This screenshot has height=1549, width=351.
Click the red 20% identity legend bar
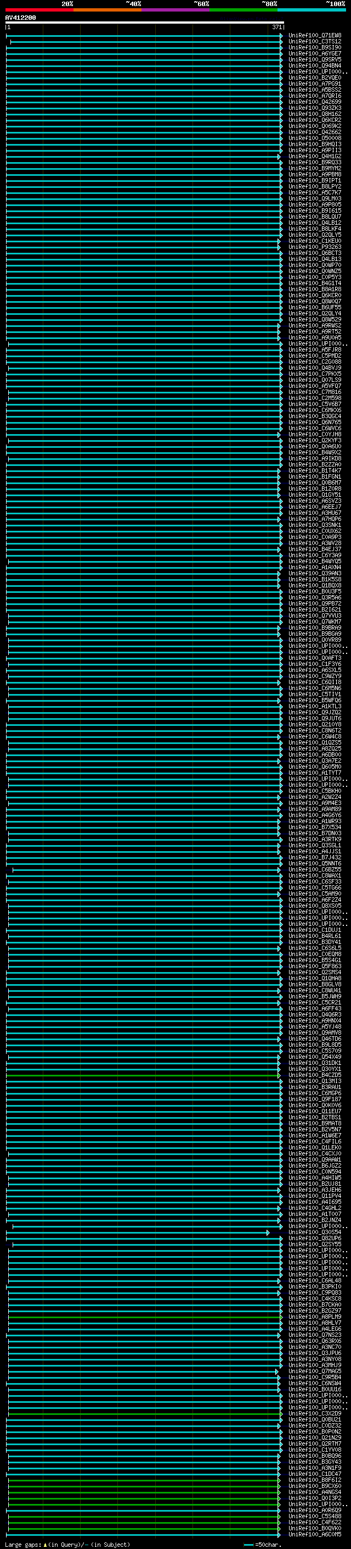click(x=39, y=10)
